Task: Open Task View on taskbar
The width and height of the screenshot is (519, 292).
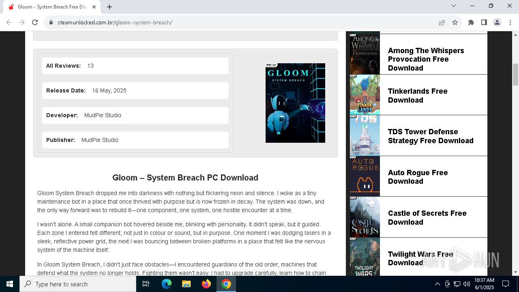Action: click(146, 284)
